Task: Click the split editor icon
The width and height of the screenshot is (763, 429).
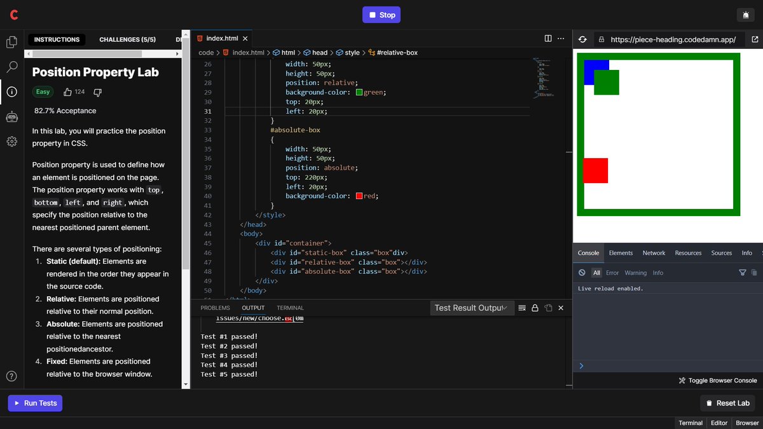Action: pos(548,39)
